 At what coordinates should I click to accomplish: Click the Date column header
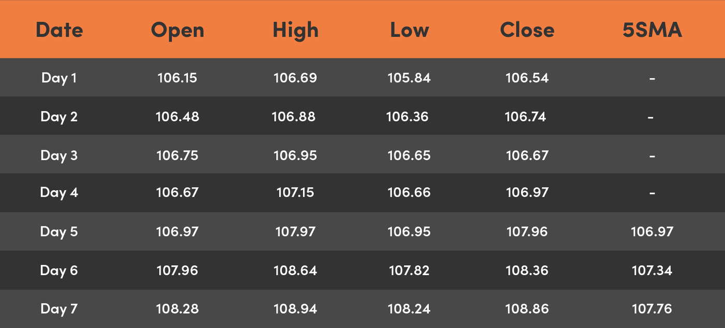(59, 30)
